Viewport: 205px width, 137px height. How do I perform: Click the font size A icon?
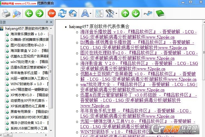click(x=85, y=13)
